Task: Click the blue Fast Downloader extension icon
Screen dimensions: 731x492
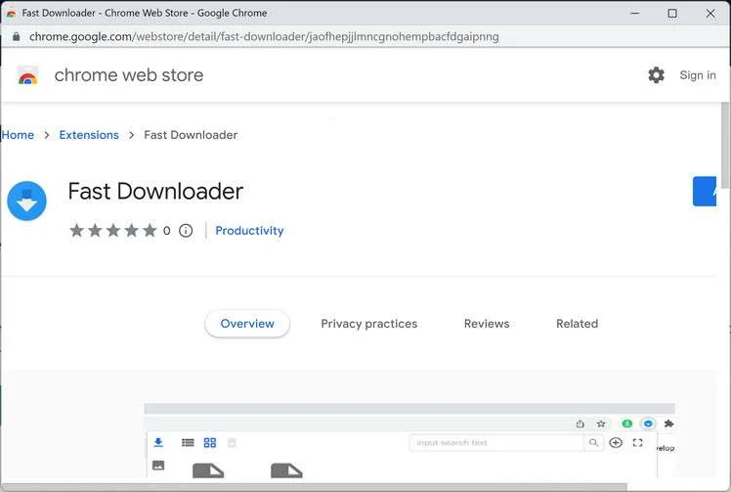Action: [x=26, y=201]
